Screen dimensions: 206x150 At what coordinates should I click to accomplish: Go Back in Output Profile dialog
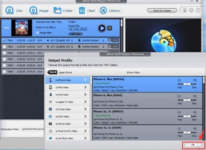coord(53,72)
